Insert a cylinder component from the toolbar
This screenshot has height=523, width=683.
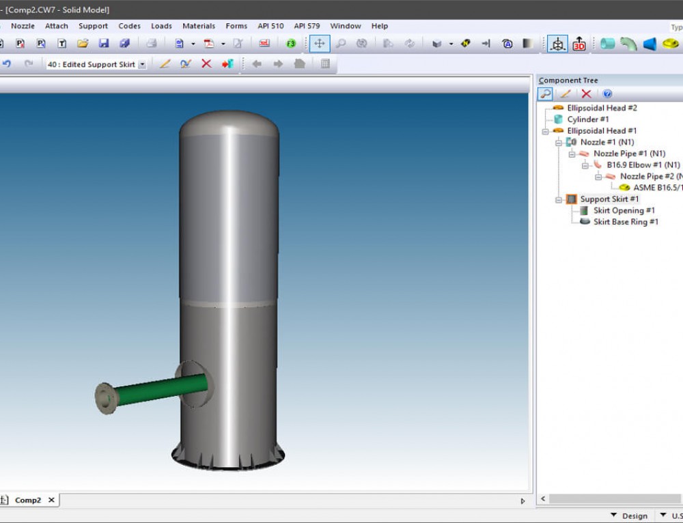click(x=608, y=44)
